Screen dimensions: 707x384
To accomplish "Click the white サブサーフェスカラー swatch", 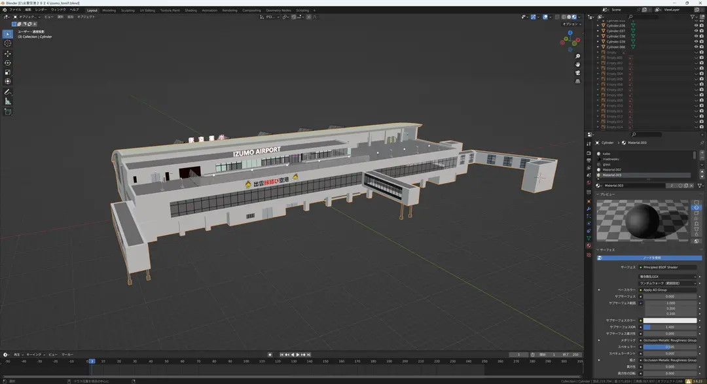I will point(670,321).
